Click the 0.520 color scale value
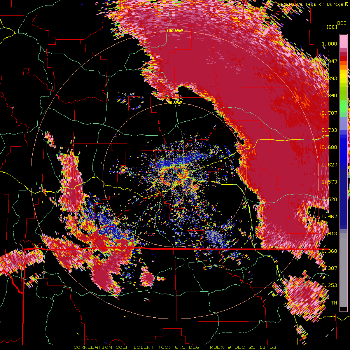This screenshot has width=350, height=350. pos(329,199)
